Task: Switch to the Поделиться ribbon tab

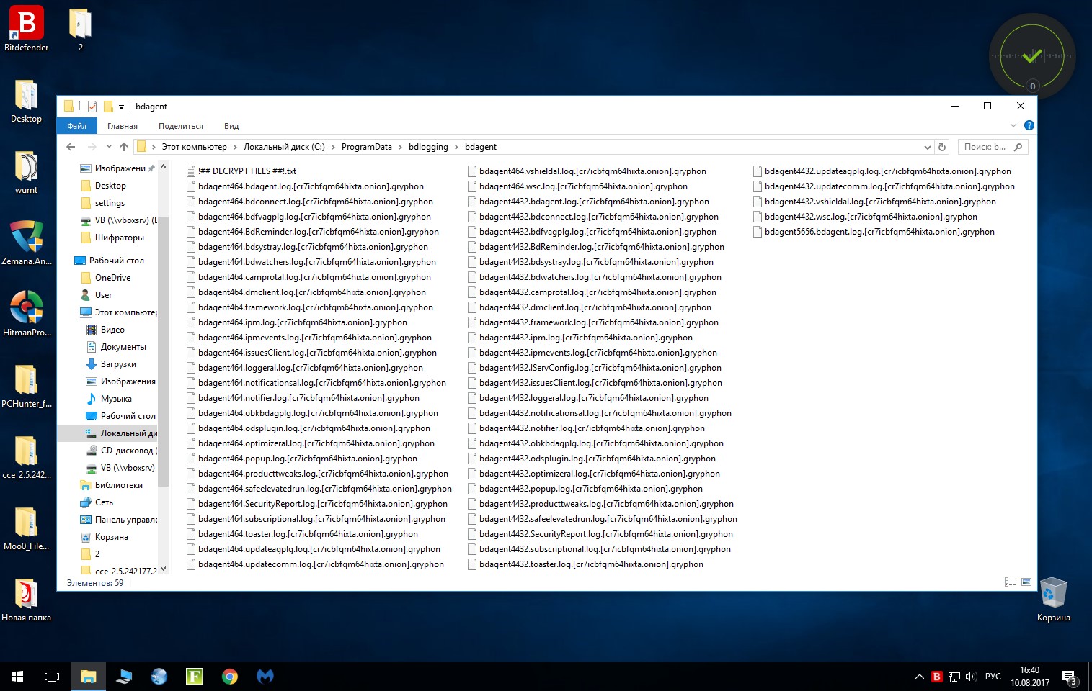Action: pos(181,126)
